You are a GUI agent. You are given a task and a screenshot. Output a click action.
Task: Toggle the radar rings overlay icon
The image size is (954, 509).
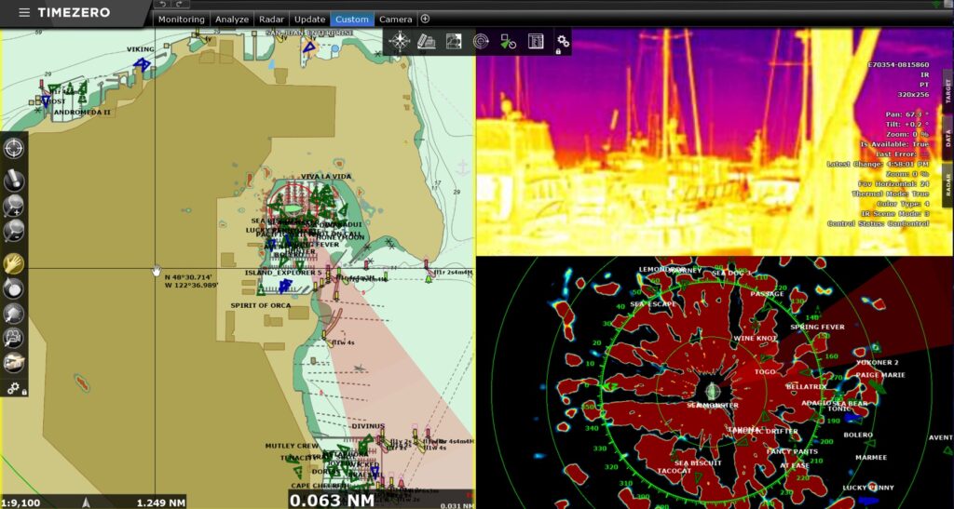click(481, 41)
